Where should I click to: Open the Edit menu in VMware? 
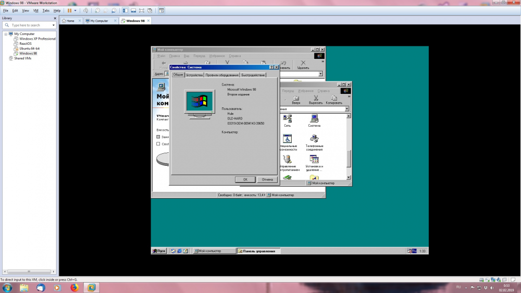(15, 10)
